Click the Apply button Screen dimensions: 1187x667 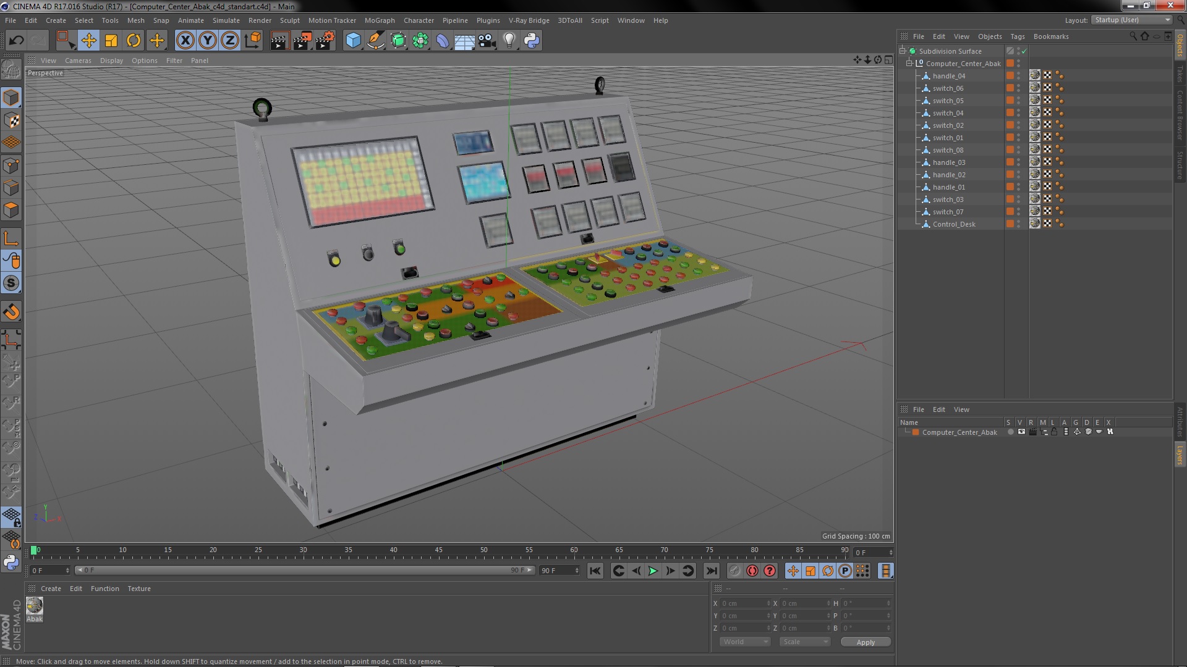(x=865, y=642)
